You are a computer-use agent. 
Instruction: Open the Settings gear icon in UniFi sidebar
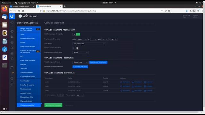click(12, 84)
